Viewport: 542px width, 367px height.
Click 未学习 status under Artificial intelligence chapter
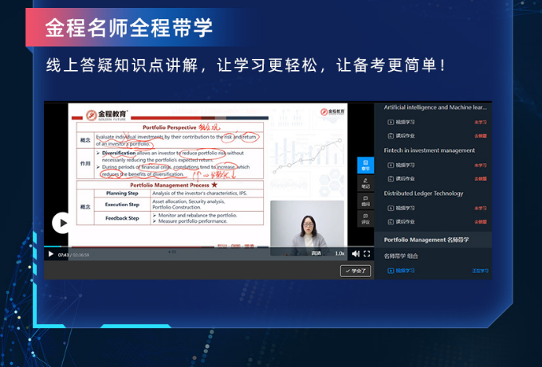coord(481,123)
